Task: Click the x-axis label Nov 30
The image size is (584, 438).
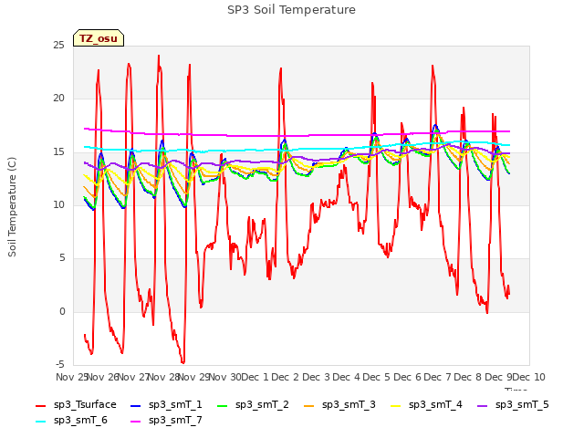Action: pyautogui.click(x=225, y=377)
